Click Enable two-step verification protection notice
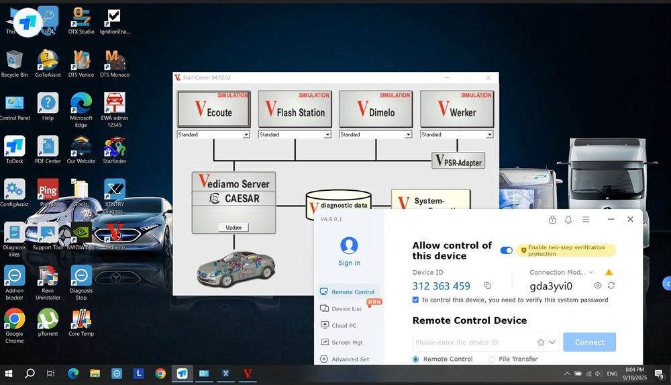 pos(566,251)
